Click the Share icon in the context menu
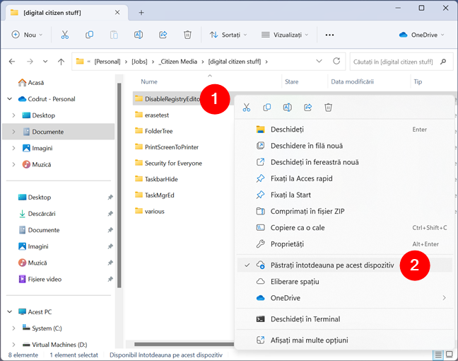The width and height of the screenshot is (458, 361). click(307, 108)
